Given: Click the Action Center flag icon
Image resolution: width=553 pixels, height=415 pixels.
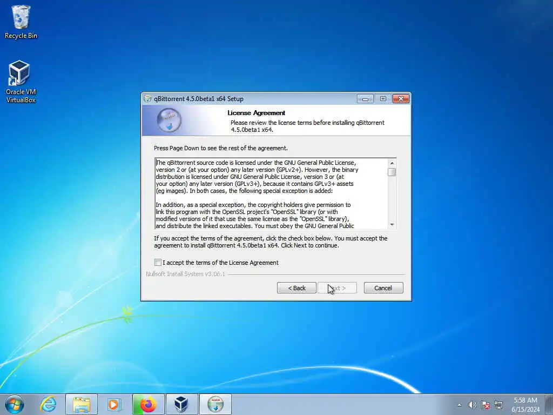Looking at the screenshot, I should point(485,405).
